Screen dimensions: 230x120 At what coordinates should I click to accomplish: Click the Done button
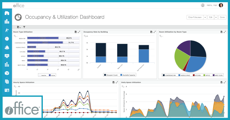click(x=222, y=17)
